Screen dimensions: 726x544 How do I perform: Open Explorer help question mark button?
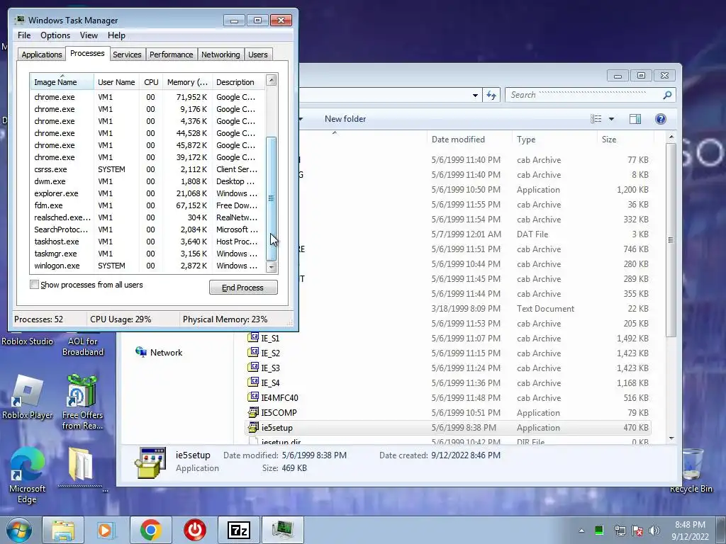click(x=661, y=119)
